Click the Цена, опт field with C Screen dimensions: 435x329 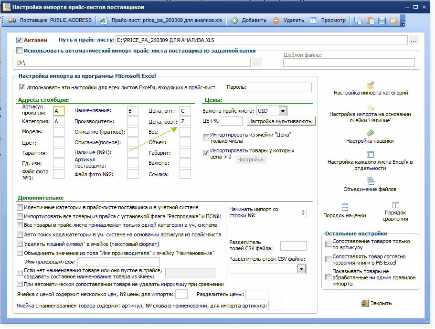185,111
